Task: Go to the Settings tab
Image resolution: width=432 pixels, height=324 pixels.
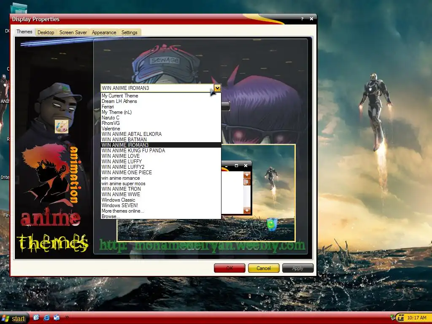Action: pyautogui.click(x=129, y=32)
